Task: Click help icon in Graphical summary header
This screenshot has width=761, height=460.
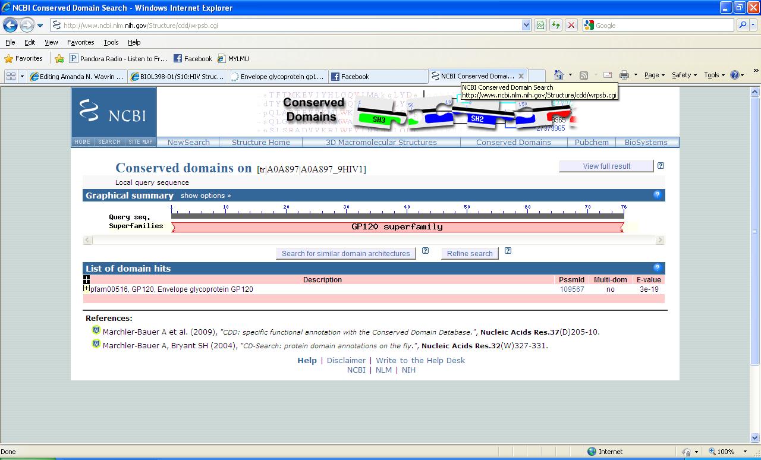Action: (x=657, y=194)
